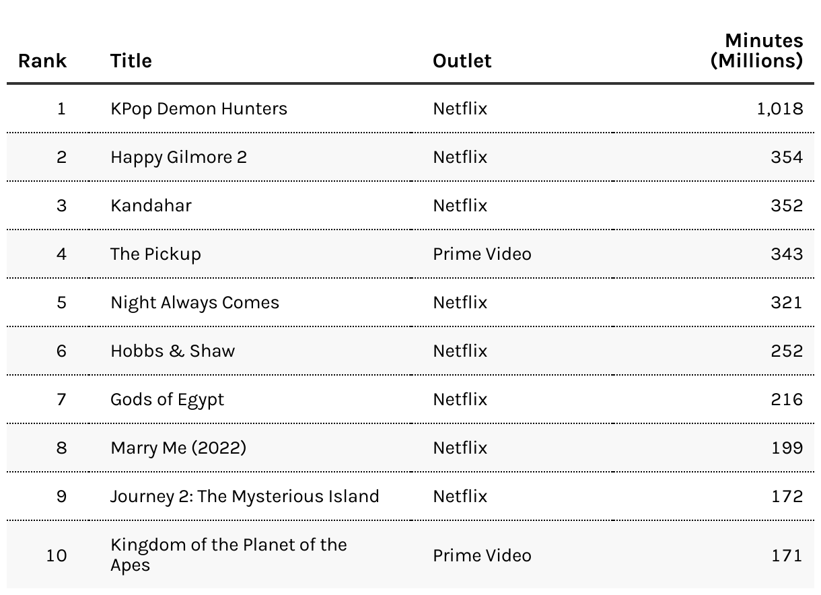Click the Rank column header
Image resolution: width=821 pixels, height=595 pixels.
[42, 61]
